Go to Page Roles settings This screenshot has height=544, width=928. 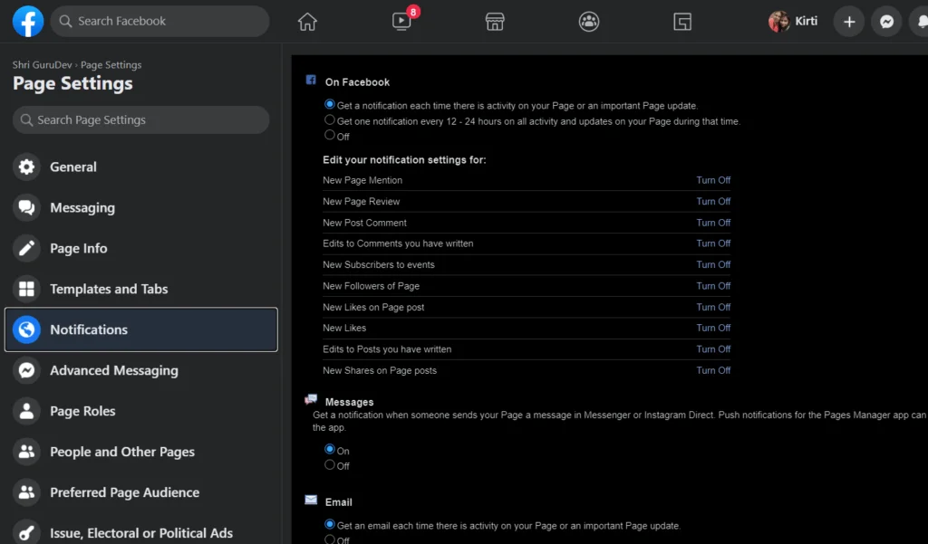(x=82, y=411)
